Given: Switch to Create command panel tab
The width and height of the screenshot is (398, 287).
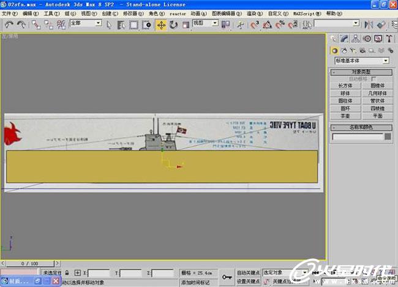Looking at the screenshot, I should click(334, 39).
